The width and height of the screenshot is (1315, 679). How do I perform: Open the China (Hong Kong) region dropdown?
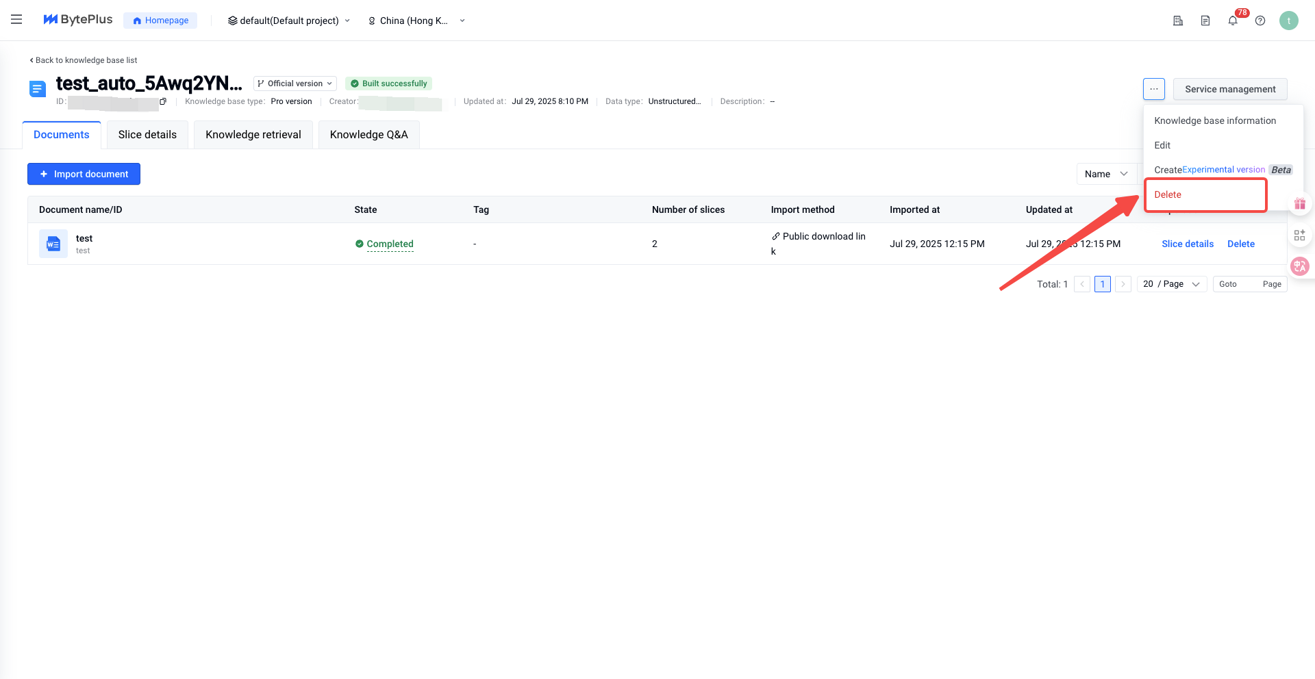416,21
